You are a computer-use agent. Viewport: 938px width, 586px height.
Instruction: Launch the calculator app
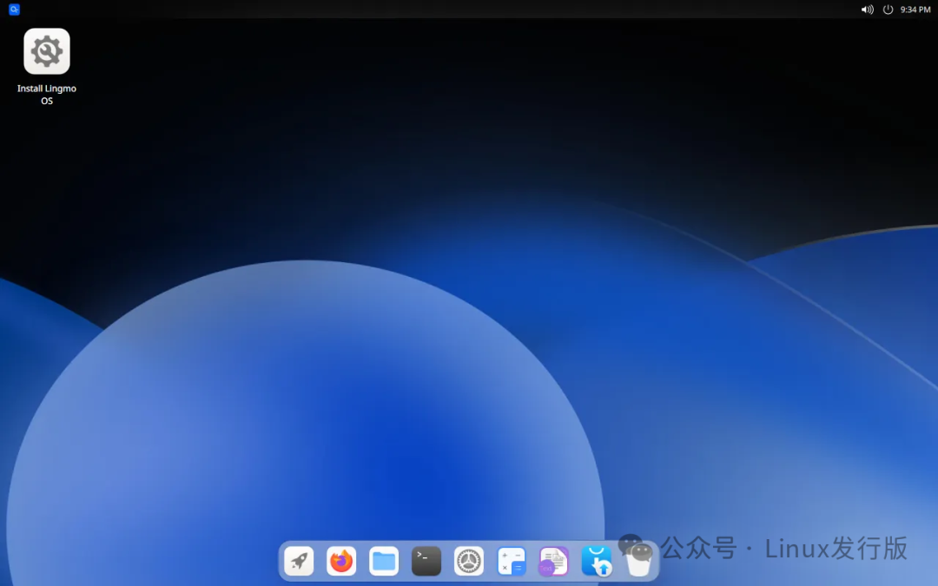pos(511,560)
